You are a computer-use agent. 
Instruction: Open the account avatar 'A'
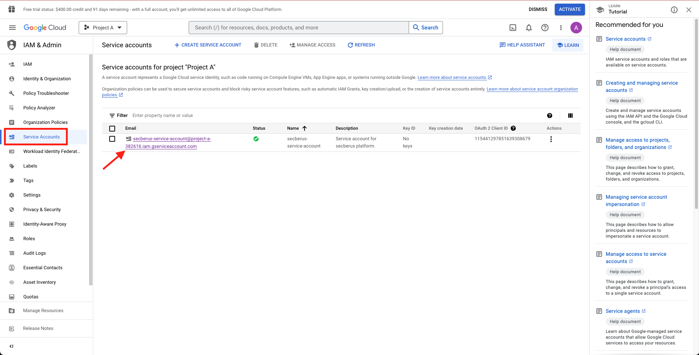(576, 28)
